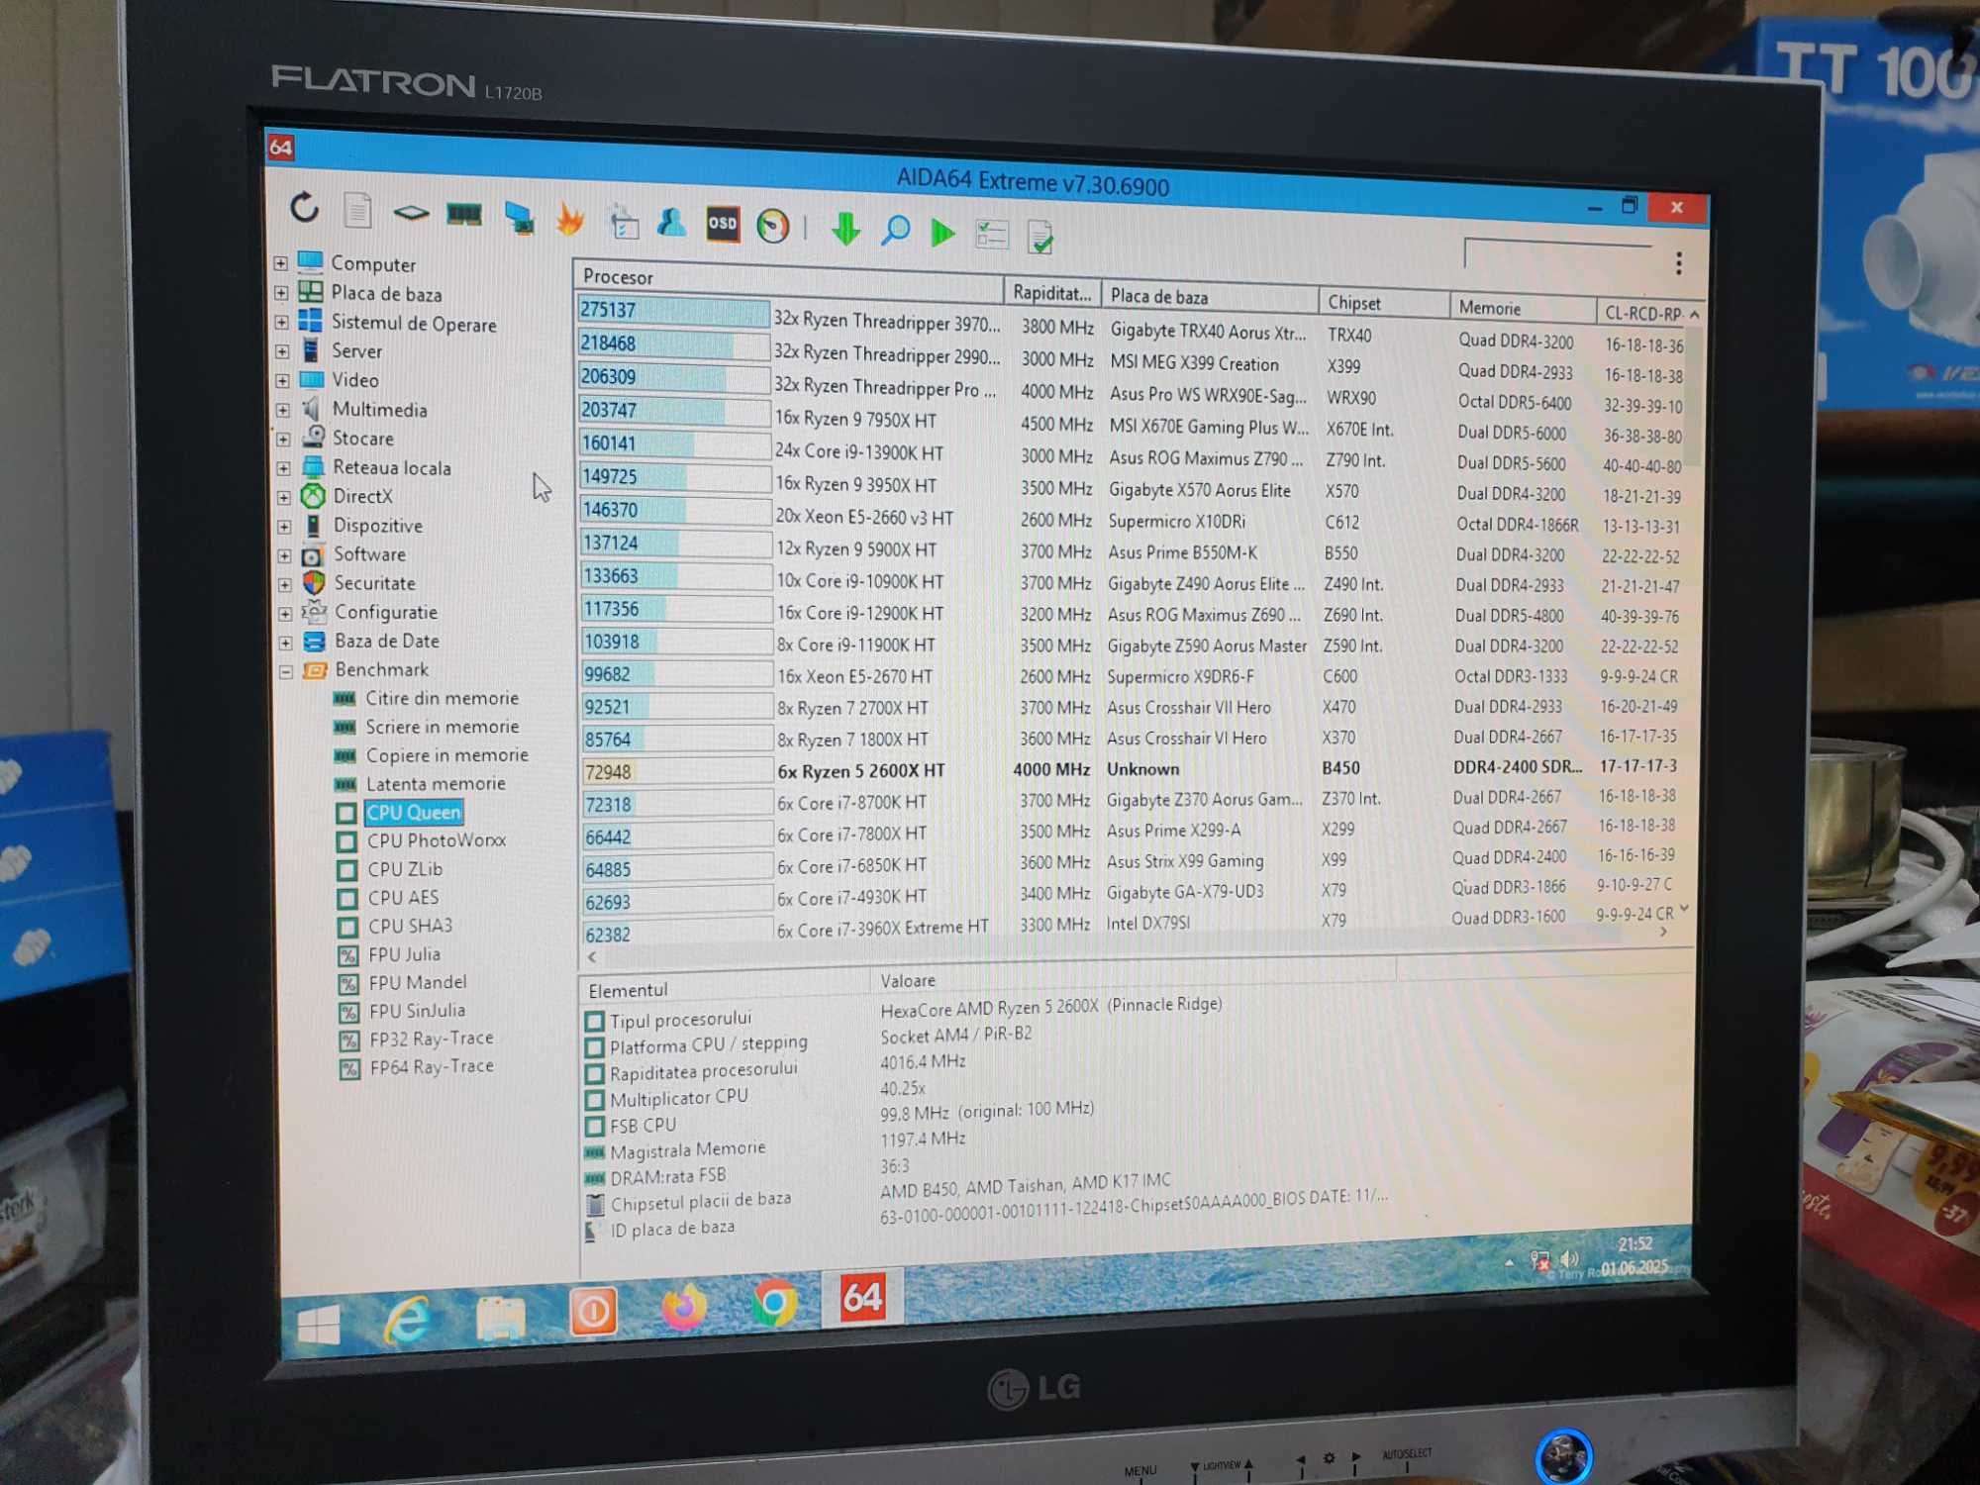The height and width of the screenshot is (1485, 1980).
Task: Expand the DirectX tree node
Action: 283,497
